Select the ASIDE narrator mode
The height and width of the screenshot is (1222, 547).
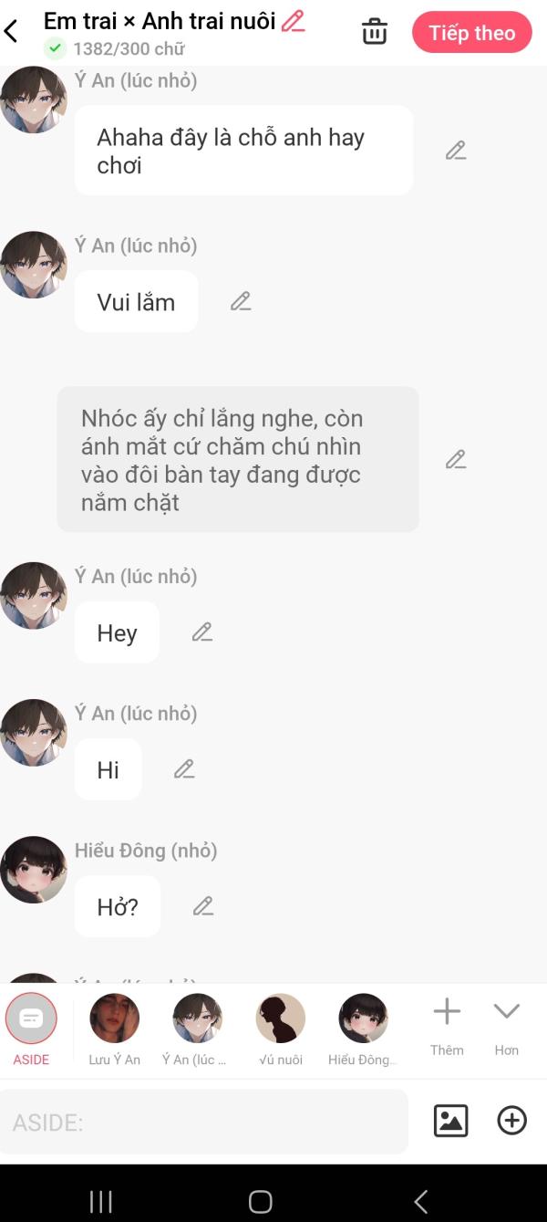(31, 1029)
